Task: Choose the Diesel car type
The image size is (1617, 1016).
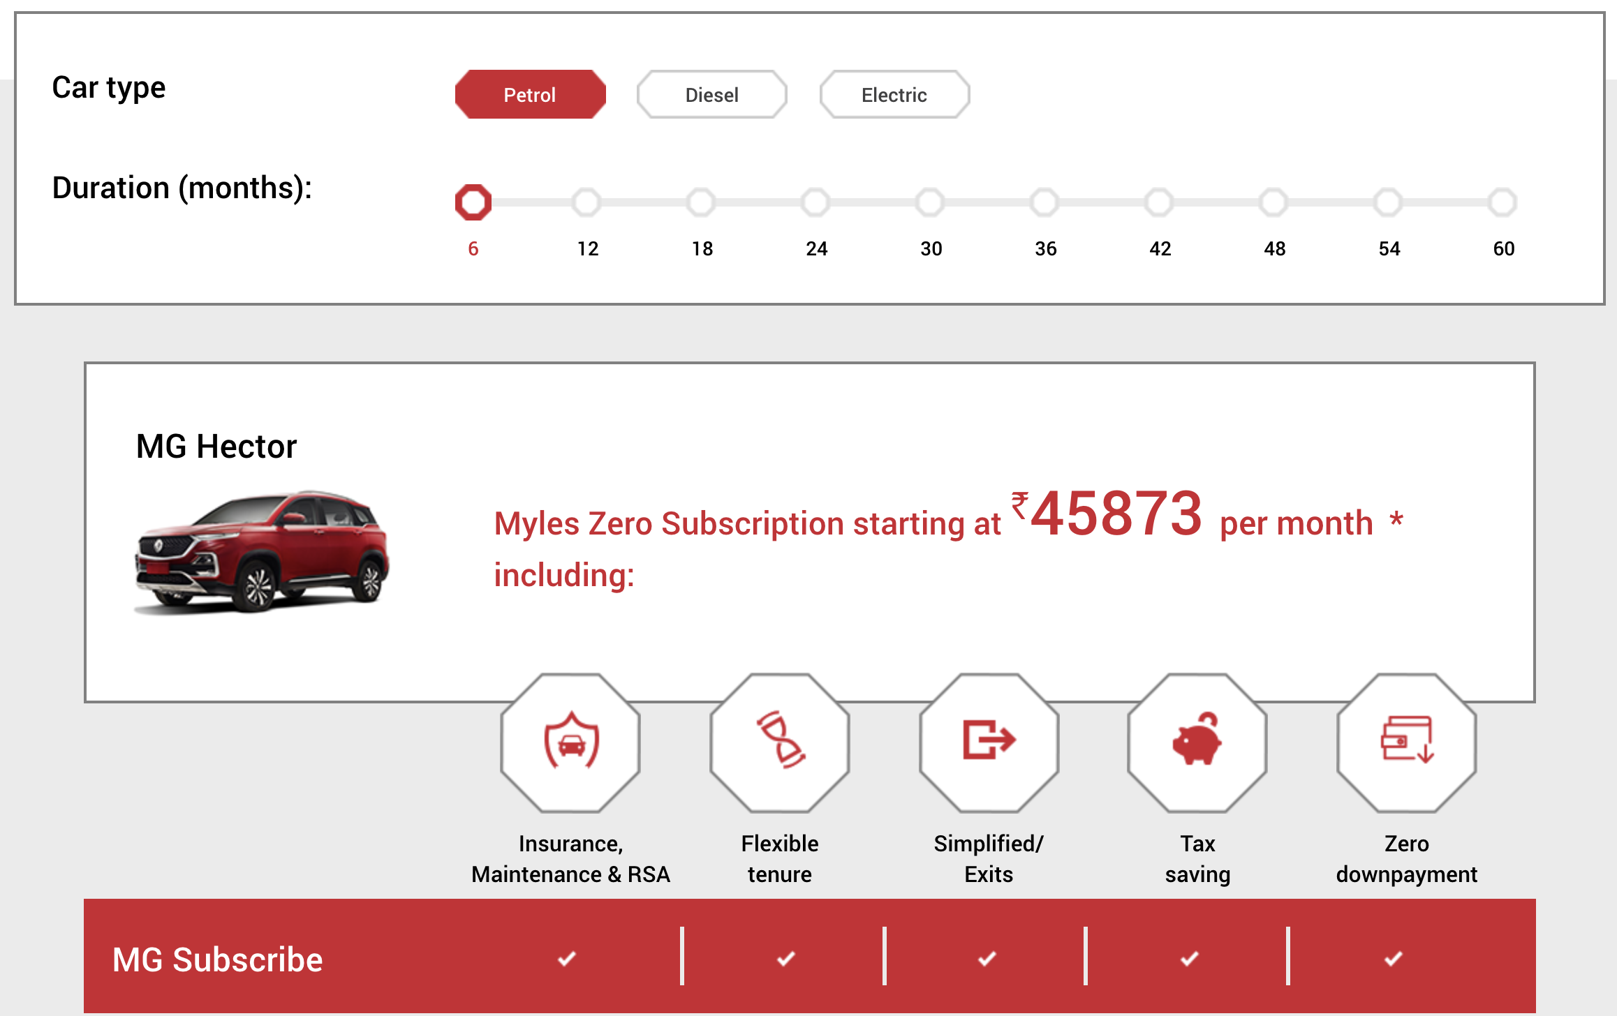Action: click(711, 94)
